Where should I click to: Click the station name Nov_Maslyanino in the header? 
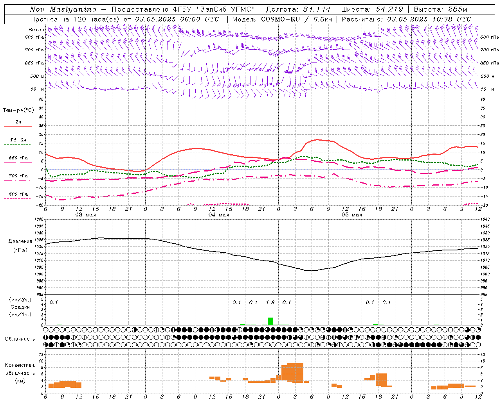click(63, 9)
